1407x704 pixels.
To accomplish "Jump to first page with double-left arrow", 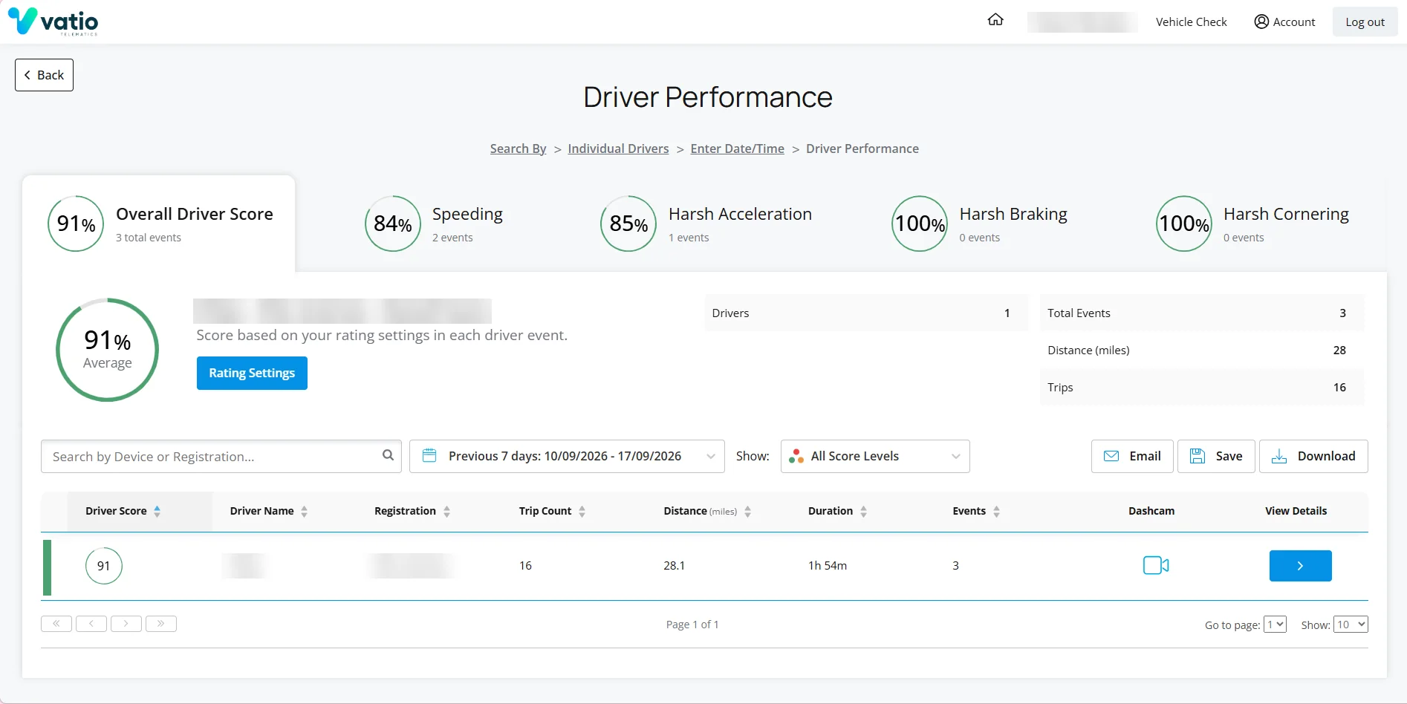I will [x=56, y=624].
